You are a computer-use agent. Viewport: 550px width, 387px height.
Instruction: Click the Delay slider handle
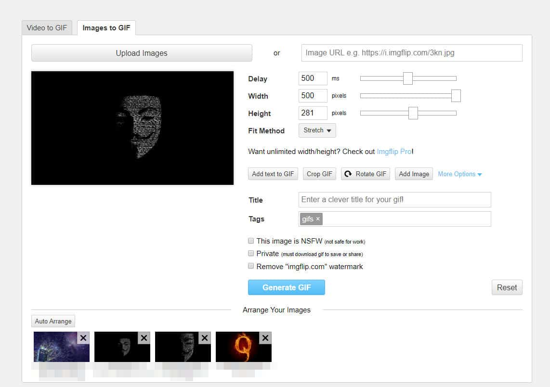407,78
